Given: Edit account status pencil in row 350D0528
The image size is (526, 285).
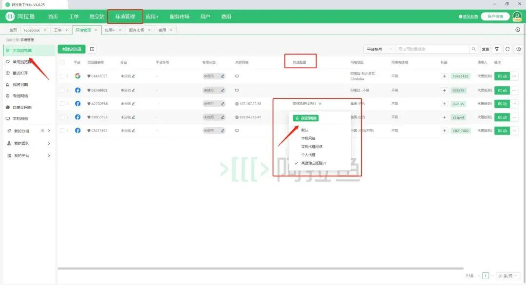Looking at the screenshot, I should pyautogui.click(x=223, y=117).
